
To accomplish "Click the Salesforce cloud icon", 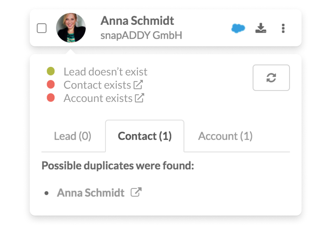I will pos(238,28).
